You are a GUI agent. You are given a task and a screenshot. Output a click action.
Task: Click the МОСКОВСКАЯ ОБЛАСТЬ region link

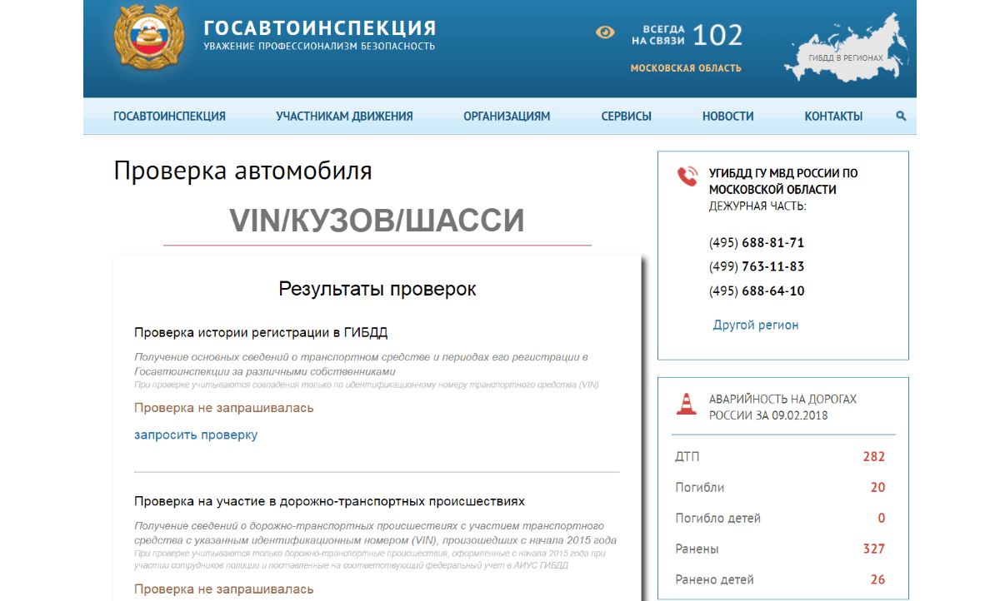[x=685, y=67]
